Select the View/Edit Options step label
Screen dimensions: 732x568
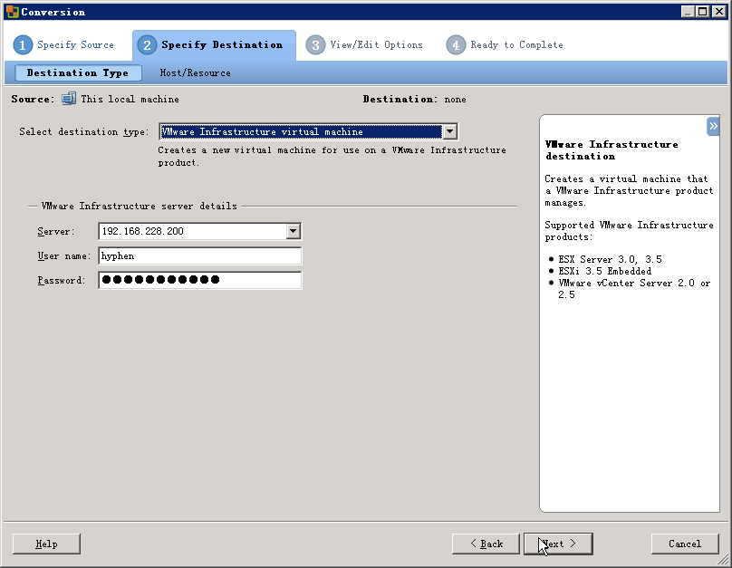point(376,45)
